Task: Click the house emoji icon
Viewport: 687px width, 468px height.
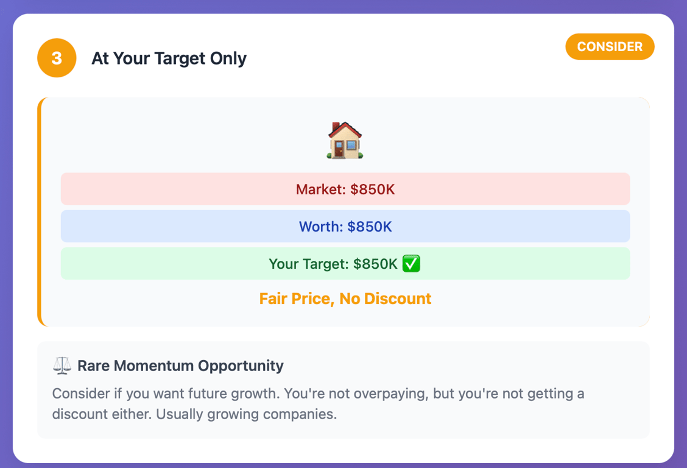Action: [x=345, y=140]
